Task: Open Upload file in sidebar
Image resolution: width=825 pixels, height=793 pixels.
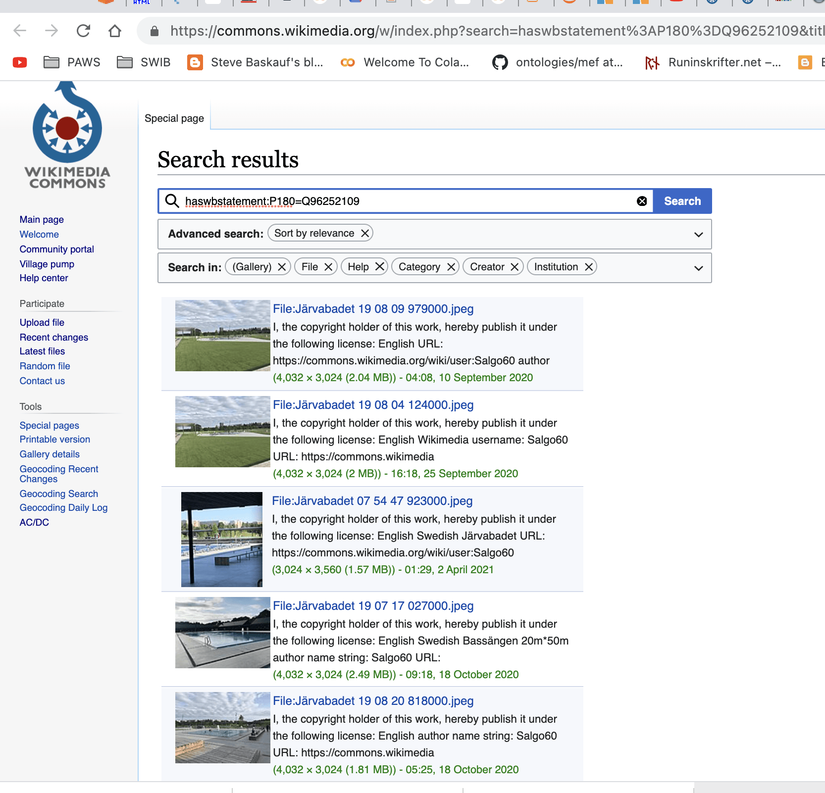Action: (x=42, y=322)
